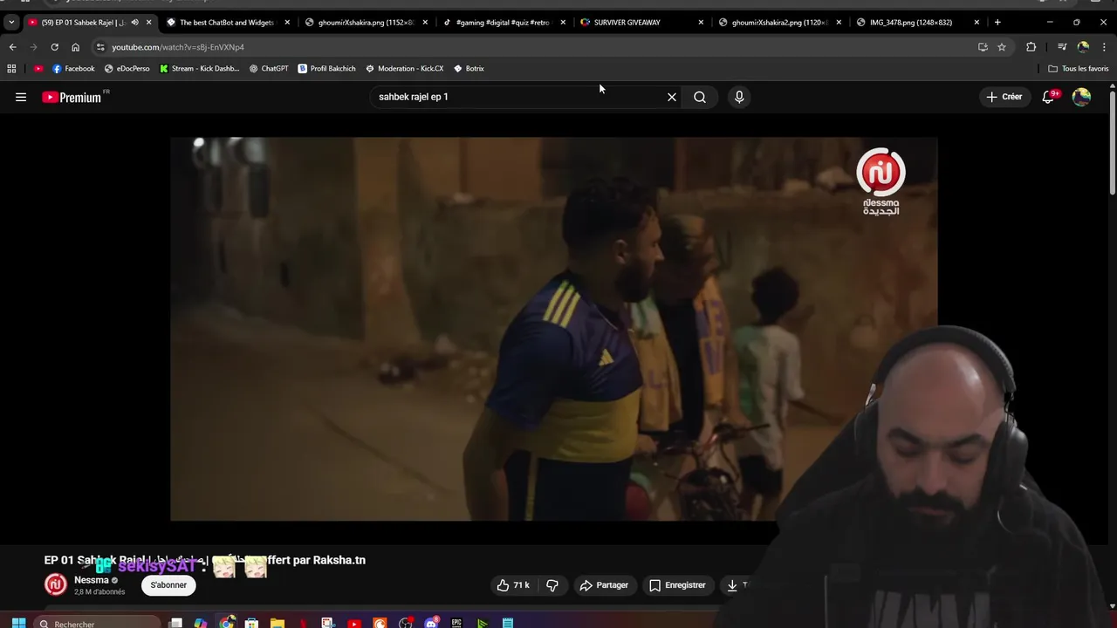Open the apps grid in bookmarks bar
The width and height of the screenshot is (1117, 628).
[11, 68]
